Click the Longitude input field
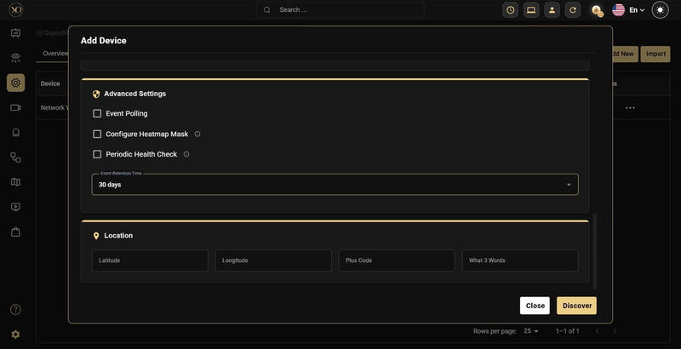Image resolution: width=681 pixels, height=349 pixels. pyautogui.click(x=273, y=260)
